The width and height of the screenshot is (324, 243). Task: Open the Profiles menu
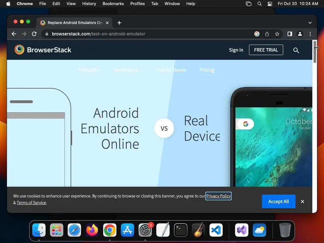coord(137,4)
